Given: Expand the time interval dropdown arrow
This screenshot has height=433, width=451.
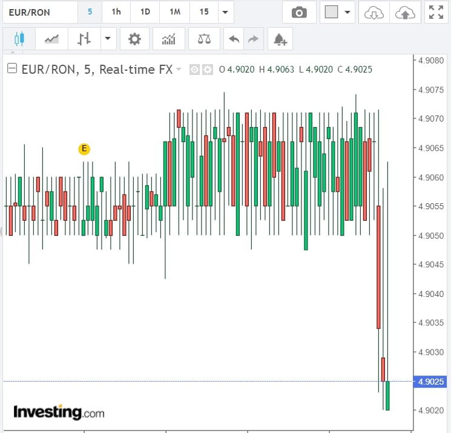Looking at the screenshot, I should click(225, 12).
